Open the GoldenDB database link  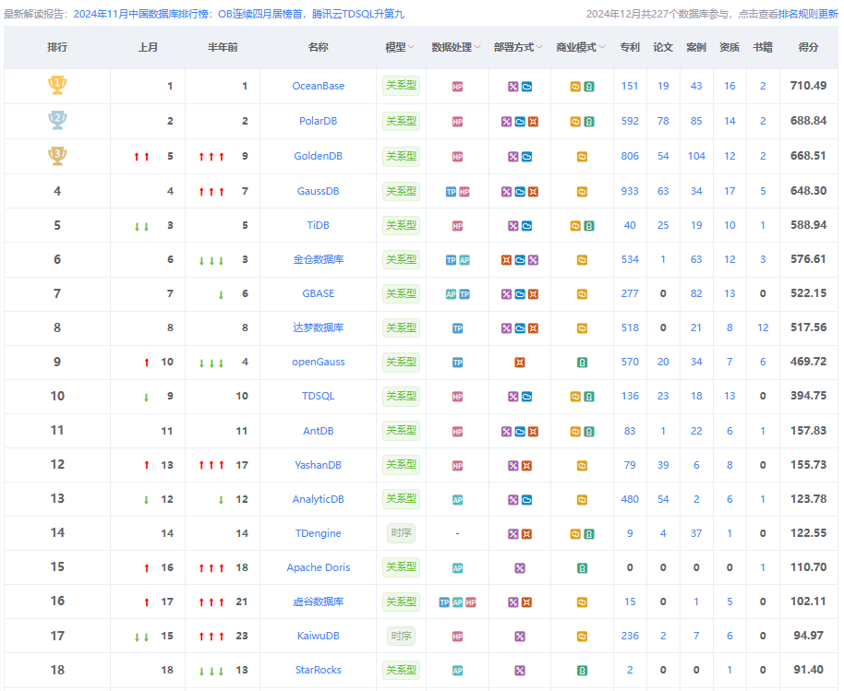tap(318, 156)
